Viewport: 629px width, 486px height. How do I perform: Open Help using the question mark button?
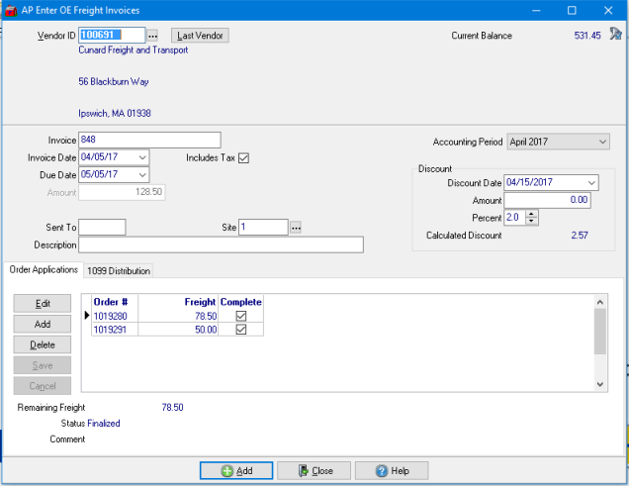pos(391,471)
